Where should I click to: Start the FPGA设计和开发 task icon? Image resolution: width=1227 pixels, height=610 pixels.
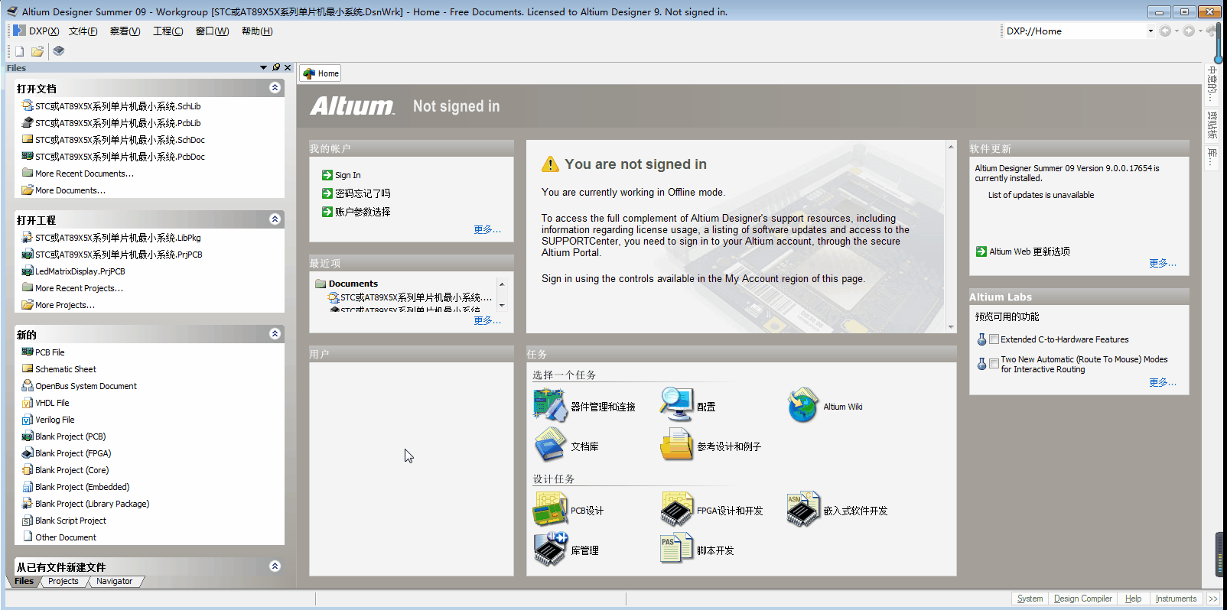[676, 509]
